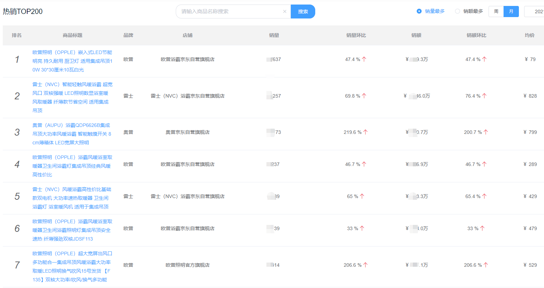Click up arrow beside 206.6 % 销额环比 in row 7
544x288 pixels.
tap(486, 265)
